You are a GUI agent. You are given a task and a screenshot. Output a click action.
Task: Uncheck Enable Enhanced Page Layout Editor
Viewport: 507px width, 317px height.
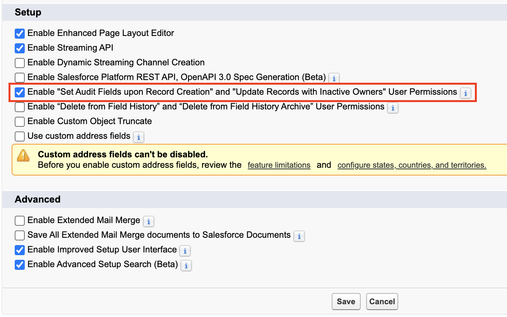tap(20, 34)
